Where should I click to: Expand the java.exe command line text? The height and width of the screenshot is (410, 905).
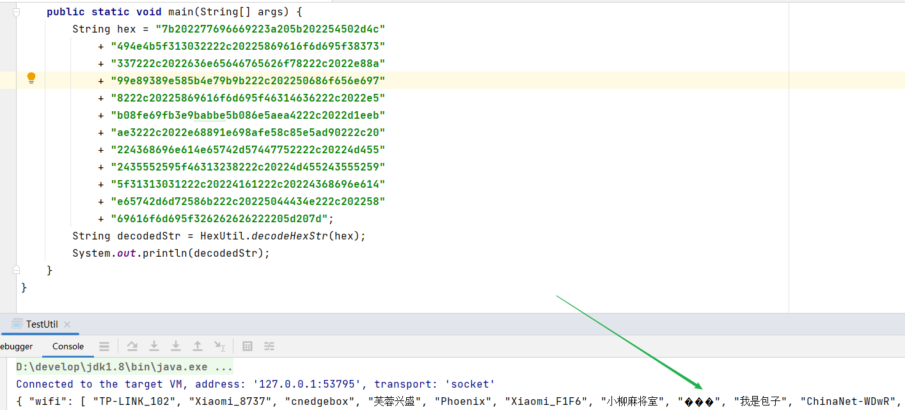point(223,367)
